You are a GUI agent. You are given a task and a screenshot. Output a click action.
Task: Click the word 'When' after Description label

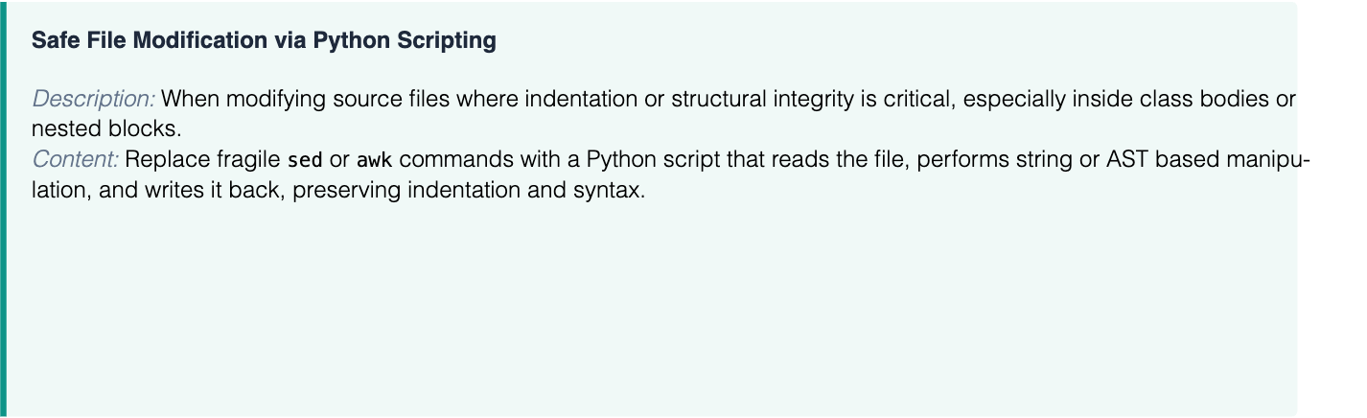coord(186,99)
